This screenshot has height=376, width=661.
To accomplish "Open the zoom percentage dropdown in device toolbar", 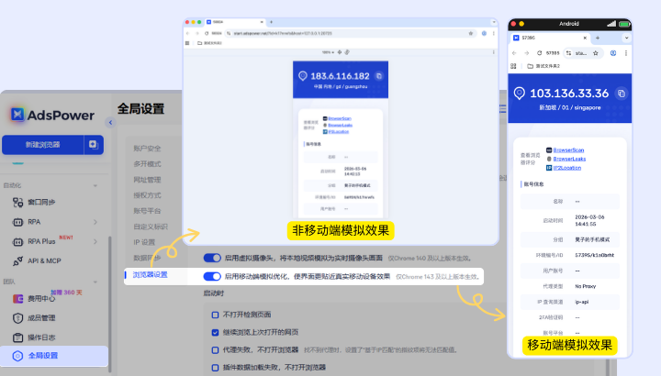I will coord(328,52).
